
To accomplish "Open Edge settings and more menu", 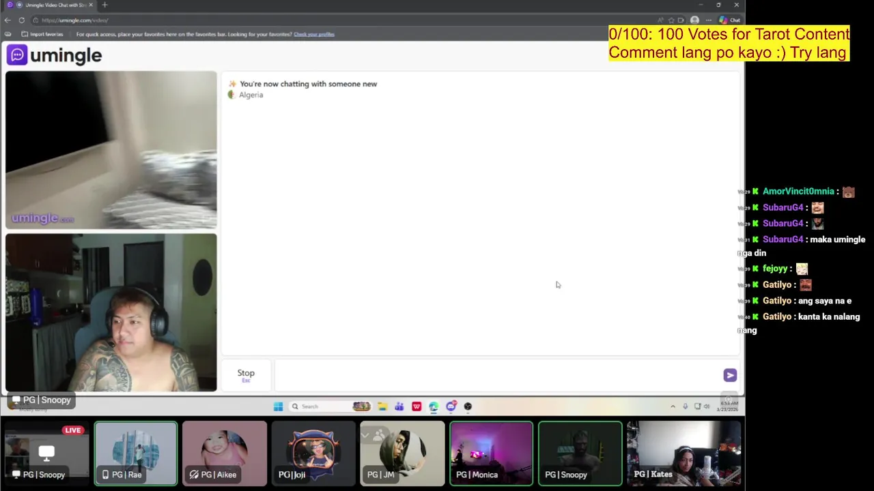I will click(x=709, y=20).
